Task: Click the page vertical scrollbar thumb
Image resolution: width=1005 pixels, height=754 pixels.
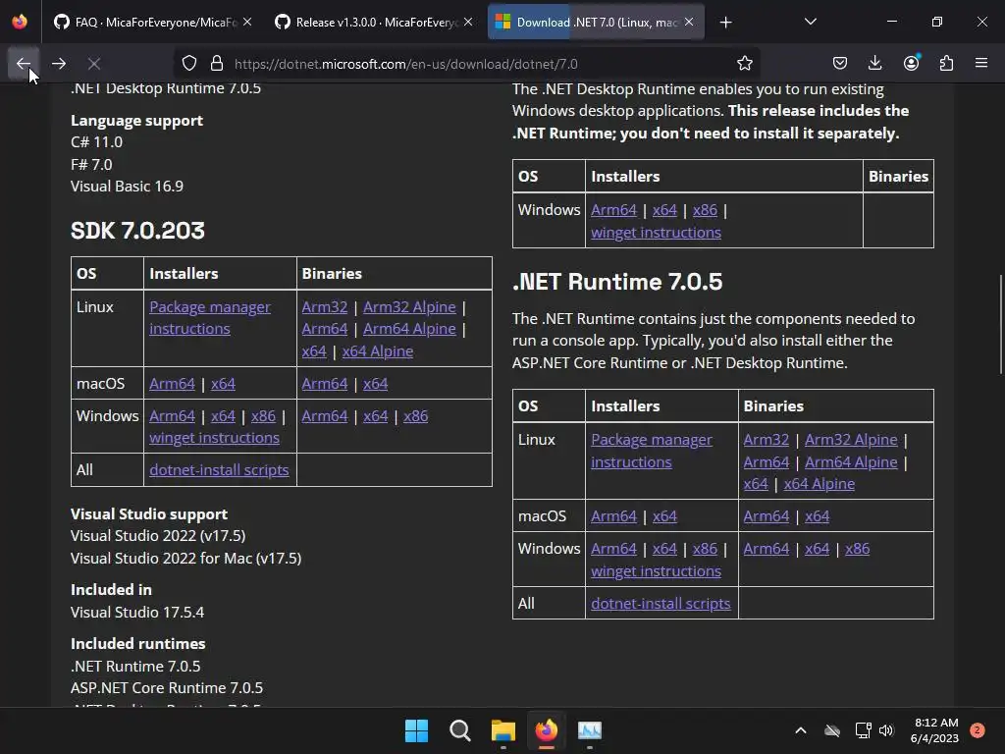Action: [1000, 324]
